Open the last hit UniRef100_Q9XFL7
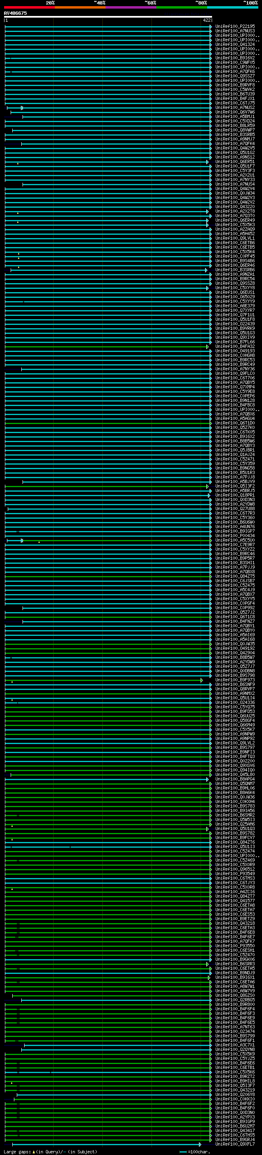 [235, 1144]
